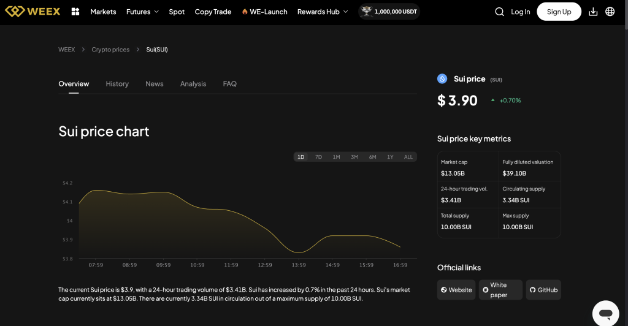The width and height of the screenshot is (628, 326).
Task: Open the White paper link
Action: point(500,290)
